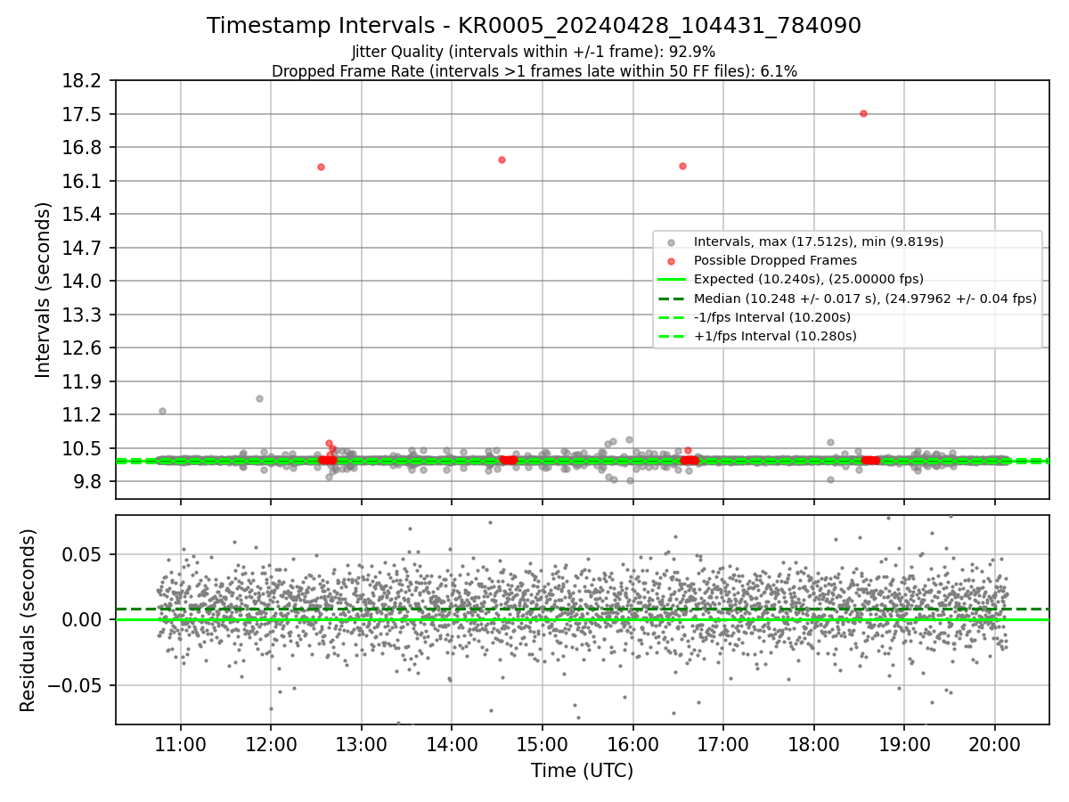The image size is (1069, 802).
Task: Click the "14:00" x-axis tick label
Action: tap(452, 744)
